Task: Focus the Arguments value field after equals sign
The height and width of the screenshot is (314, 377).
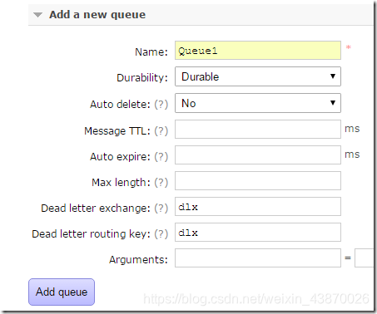Action: [x=364, y=258]
